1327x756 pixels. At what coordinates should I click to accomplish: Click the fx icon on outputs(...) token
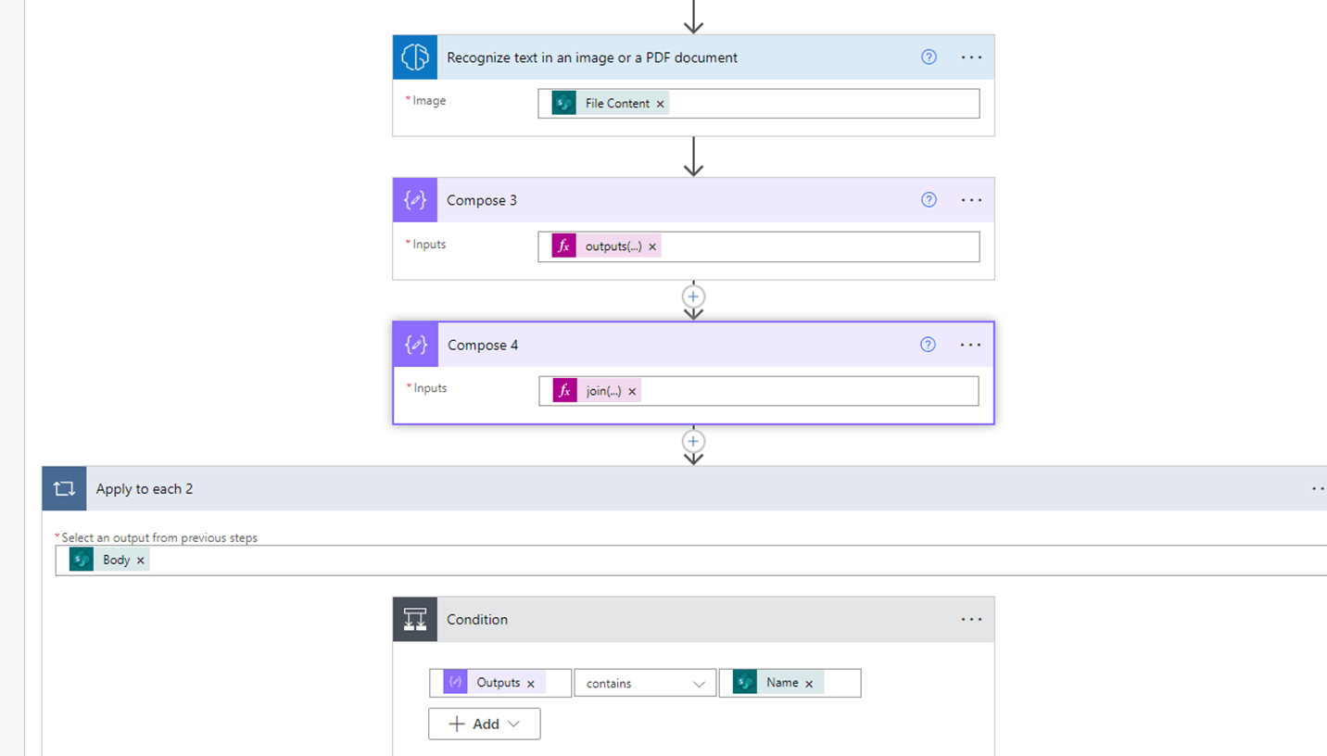tap(564, 246)
